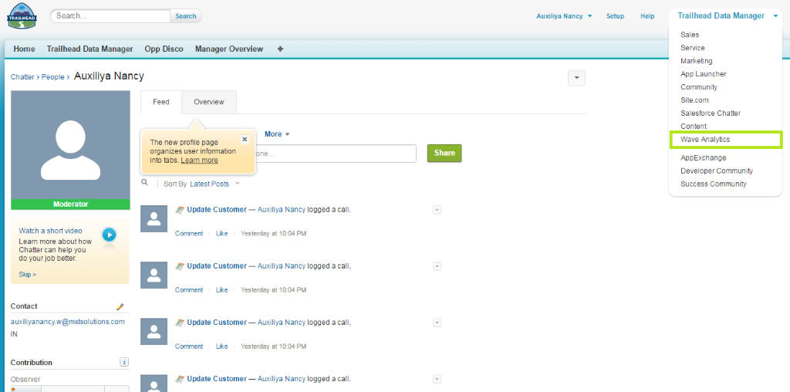The width and height of the screenshot is (790, 392).
Task: Open the Trailhead Data Manager tab
Action: [89, 49]
